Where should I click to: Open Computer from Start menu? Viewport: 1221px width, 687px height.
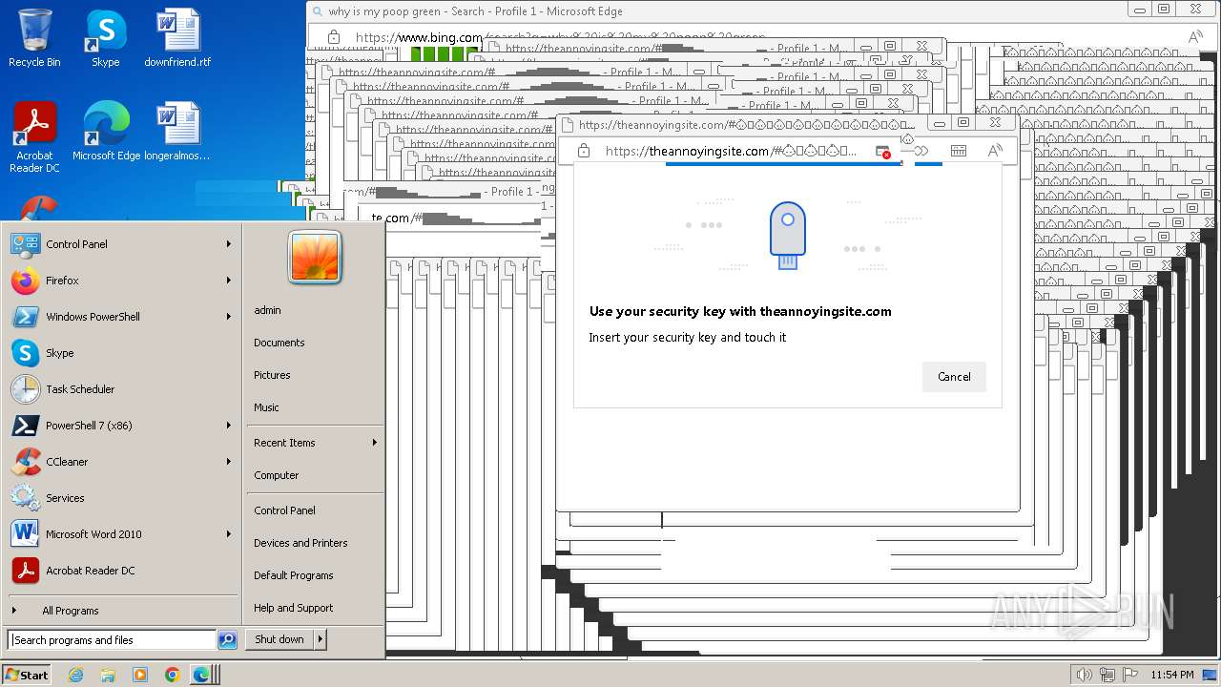[x=276, y=475]
